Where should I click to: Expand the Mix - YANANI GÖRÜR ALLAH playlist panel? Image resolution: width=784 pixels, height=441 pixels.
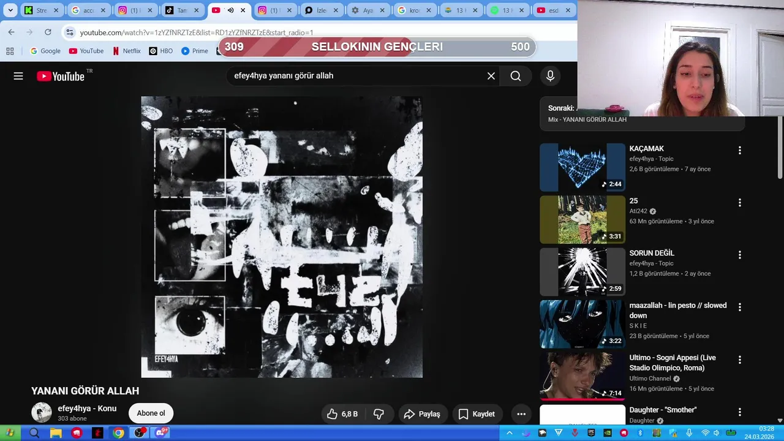tap(642, 113)
